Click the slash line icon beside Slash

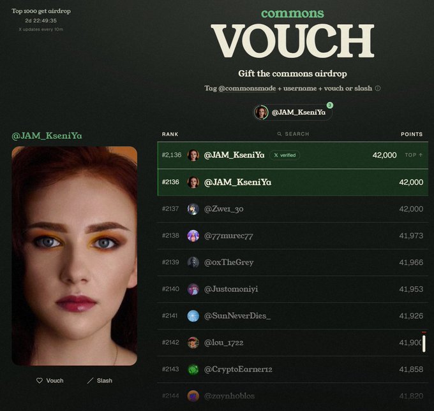[x=90, y=380]
